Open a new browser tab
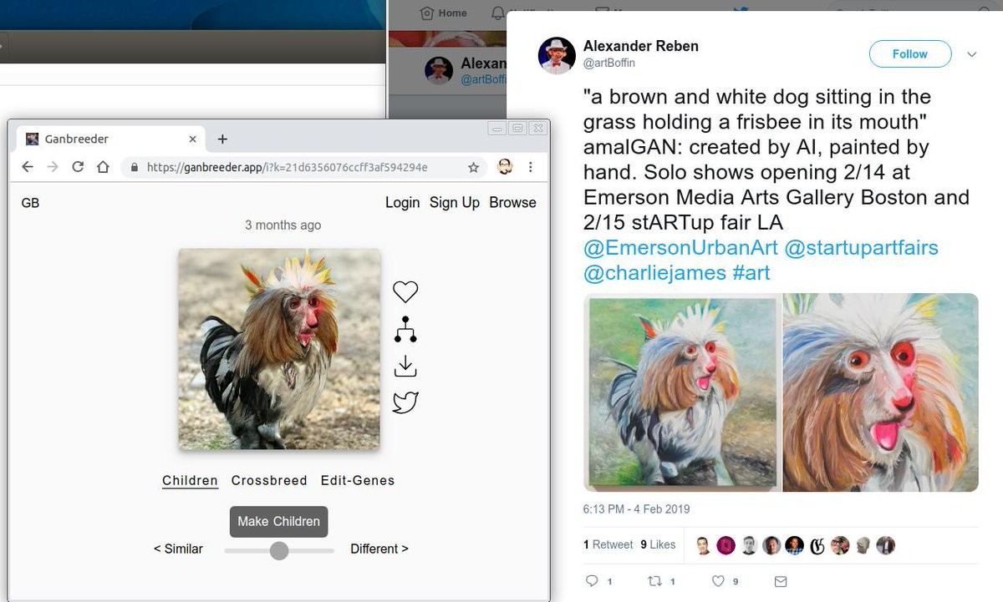Image resolution: width=1003 pixels, height=602 pixels. (x=222, y=139)
